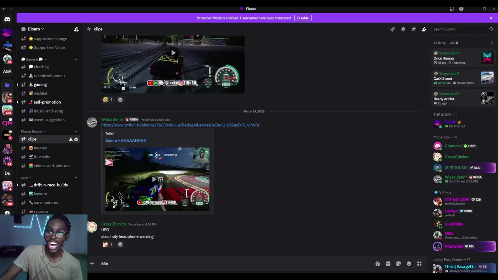Collapse the carx category
The height and width of the screenshot is (280, 498).
pos(26,178)
